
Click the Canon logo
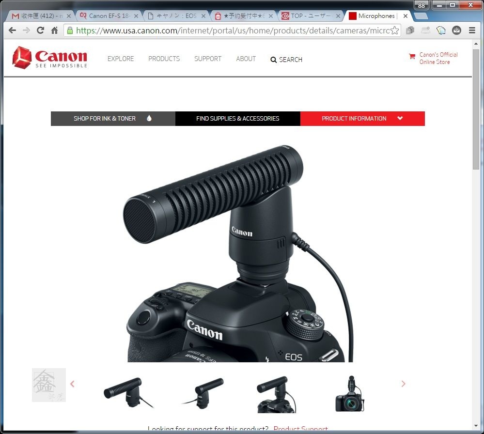tap(50, 58)
